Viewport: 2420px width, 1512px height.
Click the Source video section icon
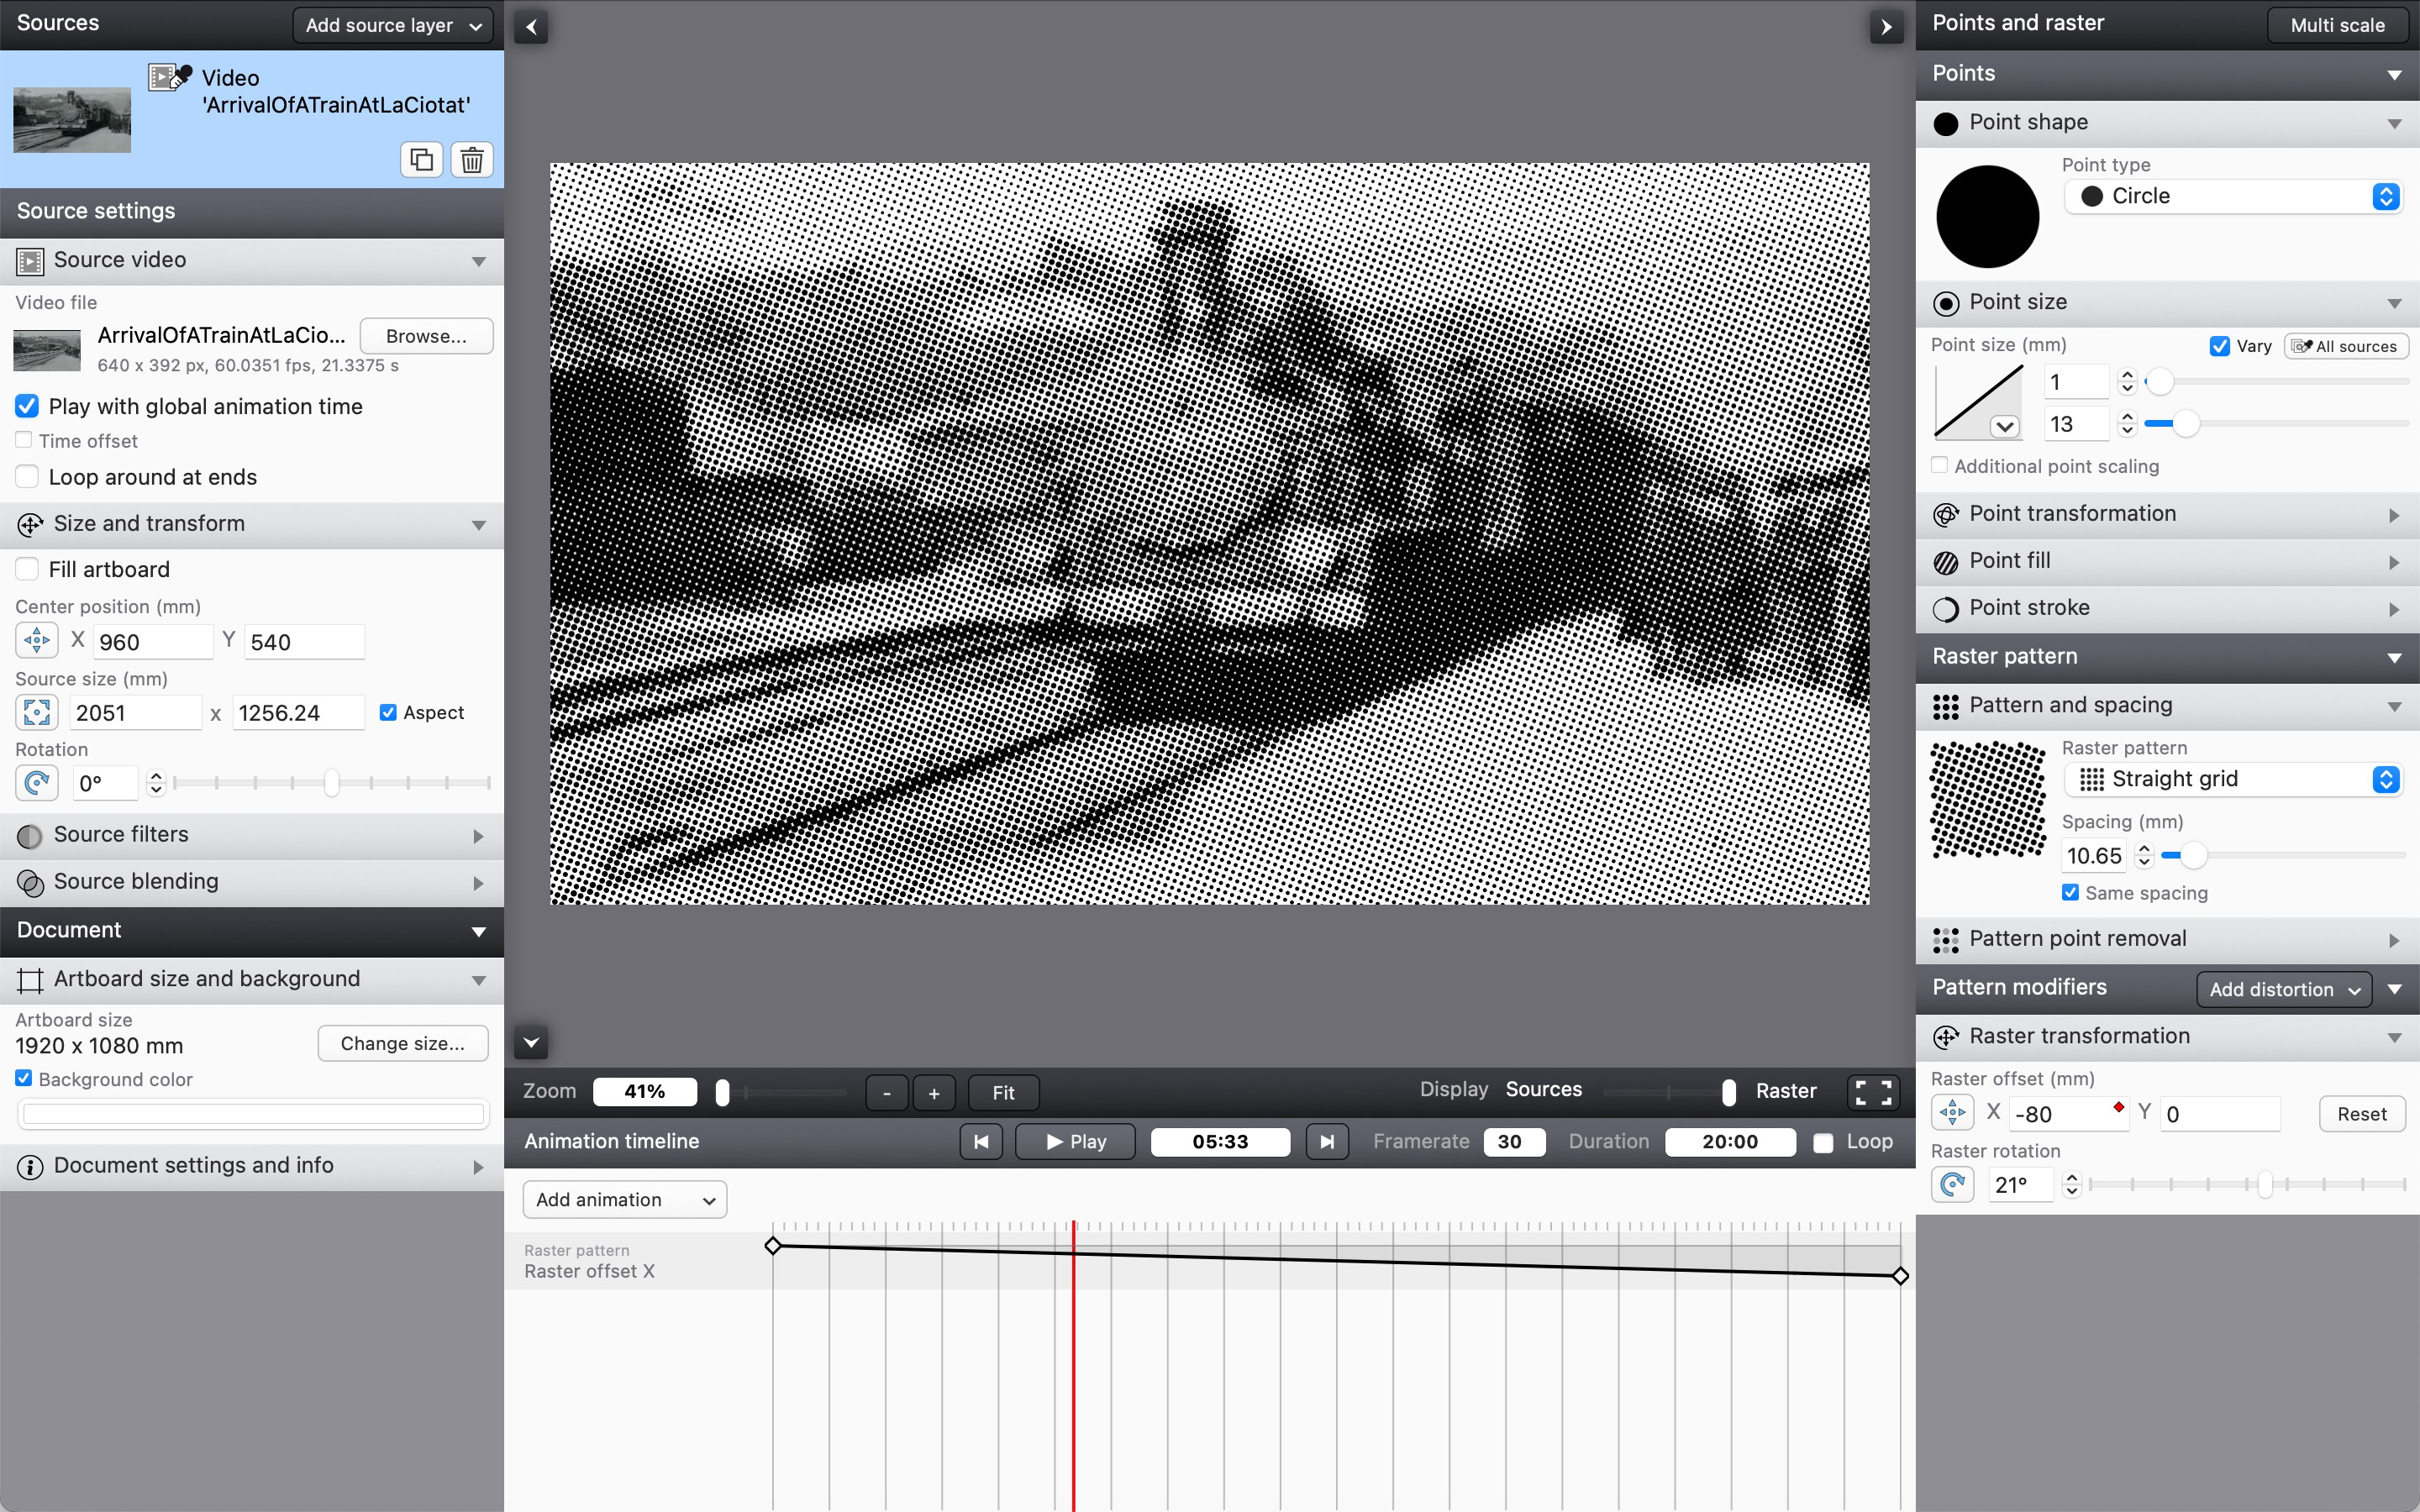[x=30, y=261]
